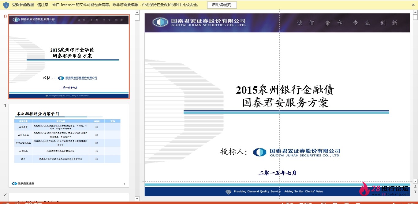This screenshot has height=204, width=418.
Task: Go to next slide using double-down arrow
Action: [x=415, y=192]
